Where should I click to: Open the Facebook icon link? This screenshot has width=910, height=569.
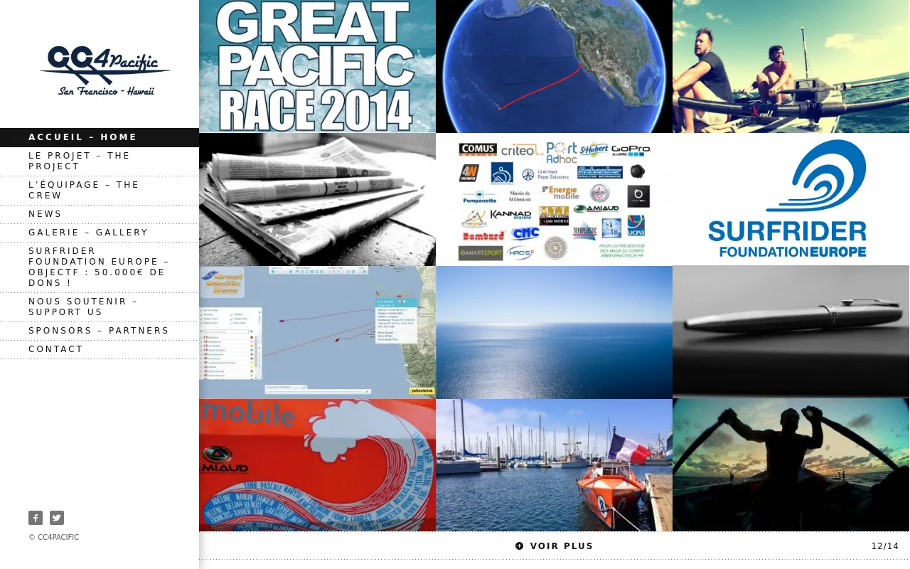click(x=36, y=518)
